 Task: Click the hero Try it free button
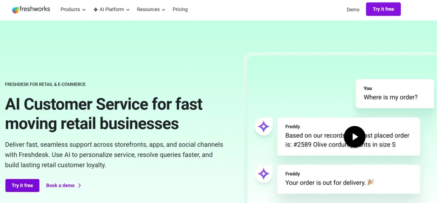pyautogui.click(x=22, y=186)
